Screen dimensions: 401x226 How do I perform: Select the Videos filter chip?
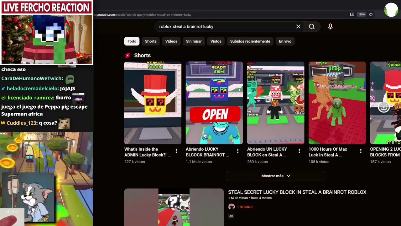[171, 41]
